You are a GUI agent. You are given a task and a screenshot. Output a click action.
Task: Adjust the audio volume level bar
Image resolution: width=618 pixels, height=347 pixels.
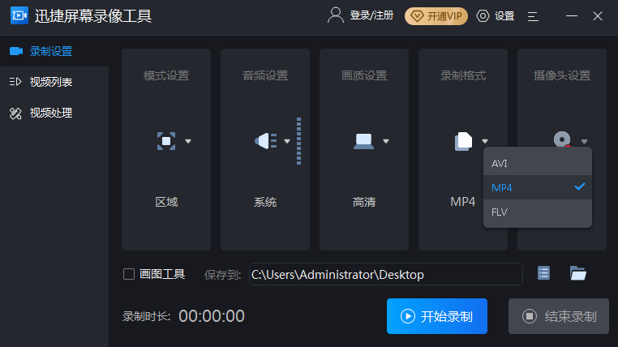298,141
